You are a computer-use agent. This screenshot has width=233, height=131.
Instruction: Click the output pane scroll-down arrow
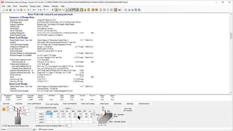tap(231, 92)
